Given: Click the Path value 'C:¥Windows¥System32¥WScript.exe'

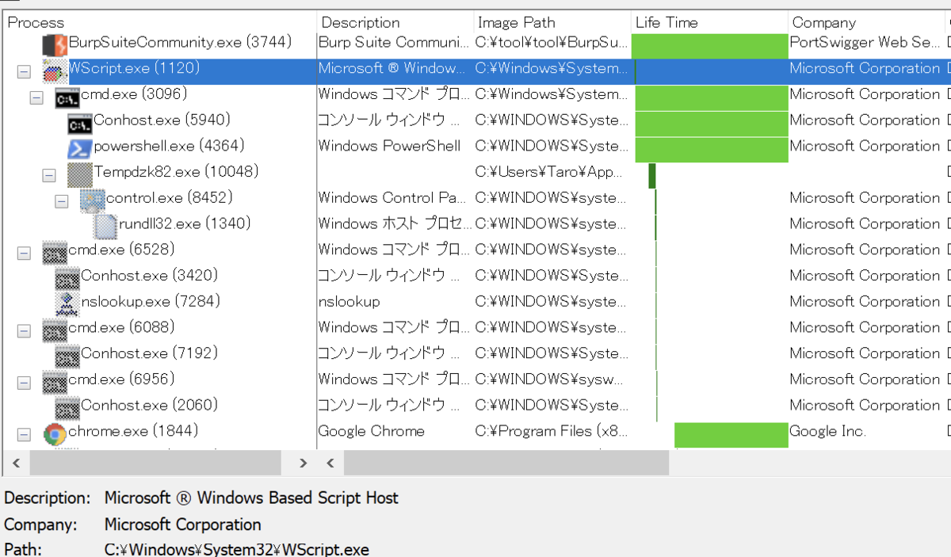Looking at the screenshot, I should tap(237, 550).
